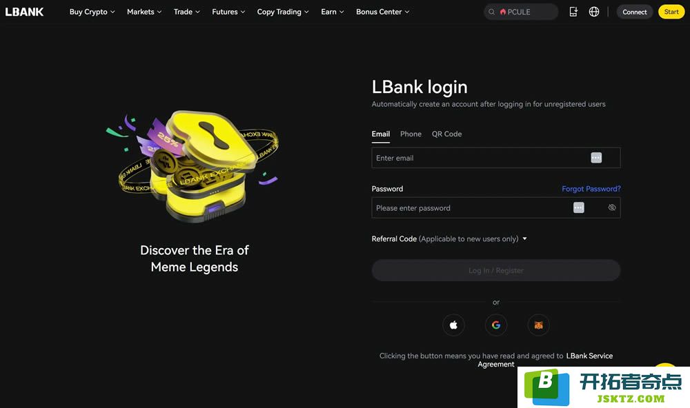Switch to the QR Code tab
Image resolution: width=690 pixels, height=408 pixels.
click(x=446, y=134)
